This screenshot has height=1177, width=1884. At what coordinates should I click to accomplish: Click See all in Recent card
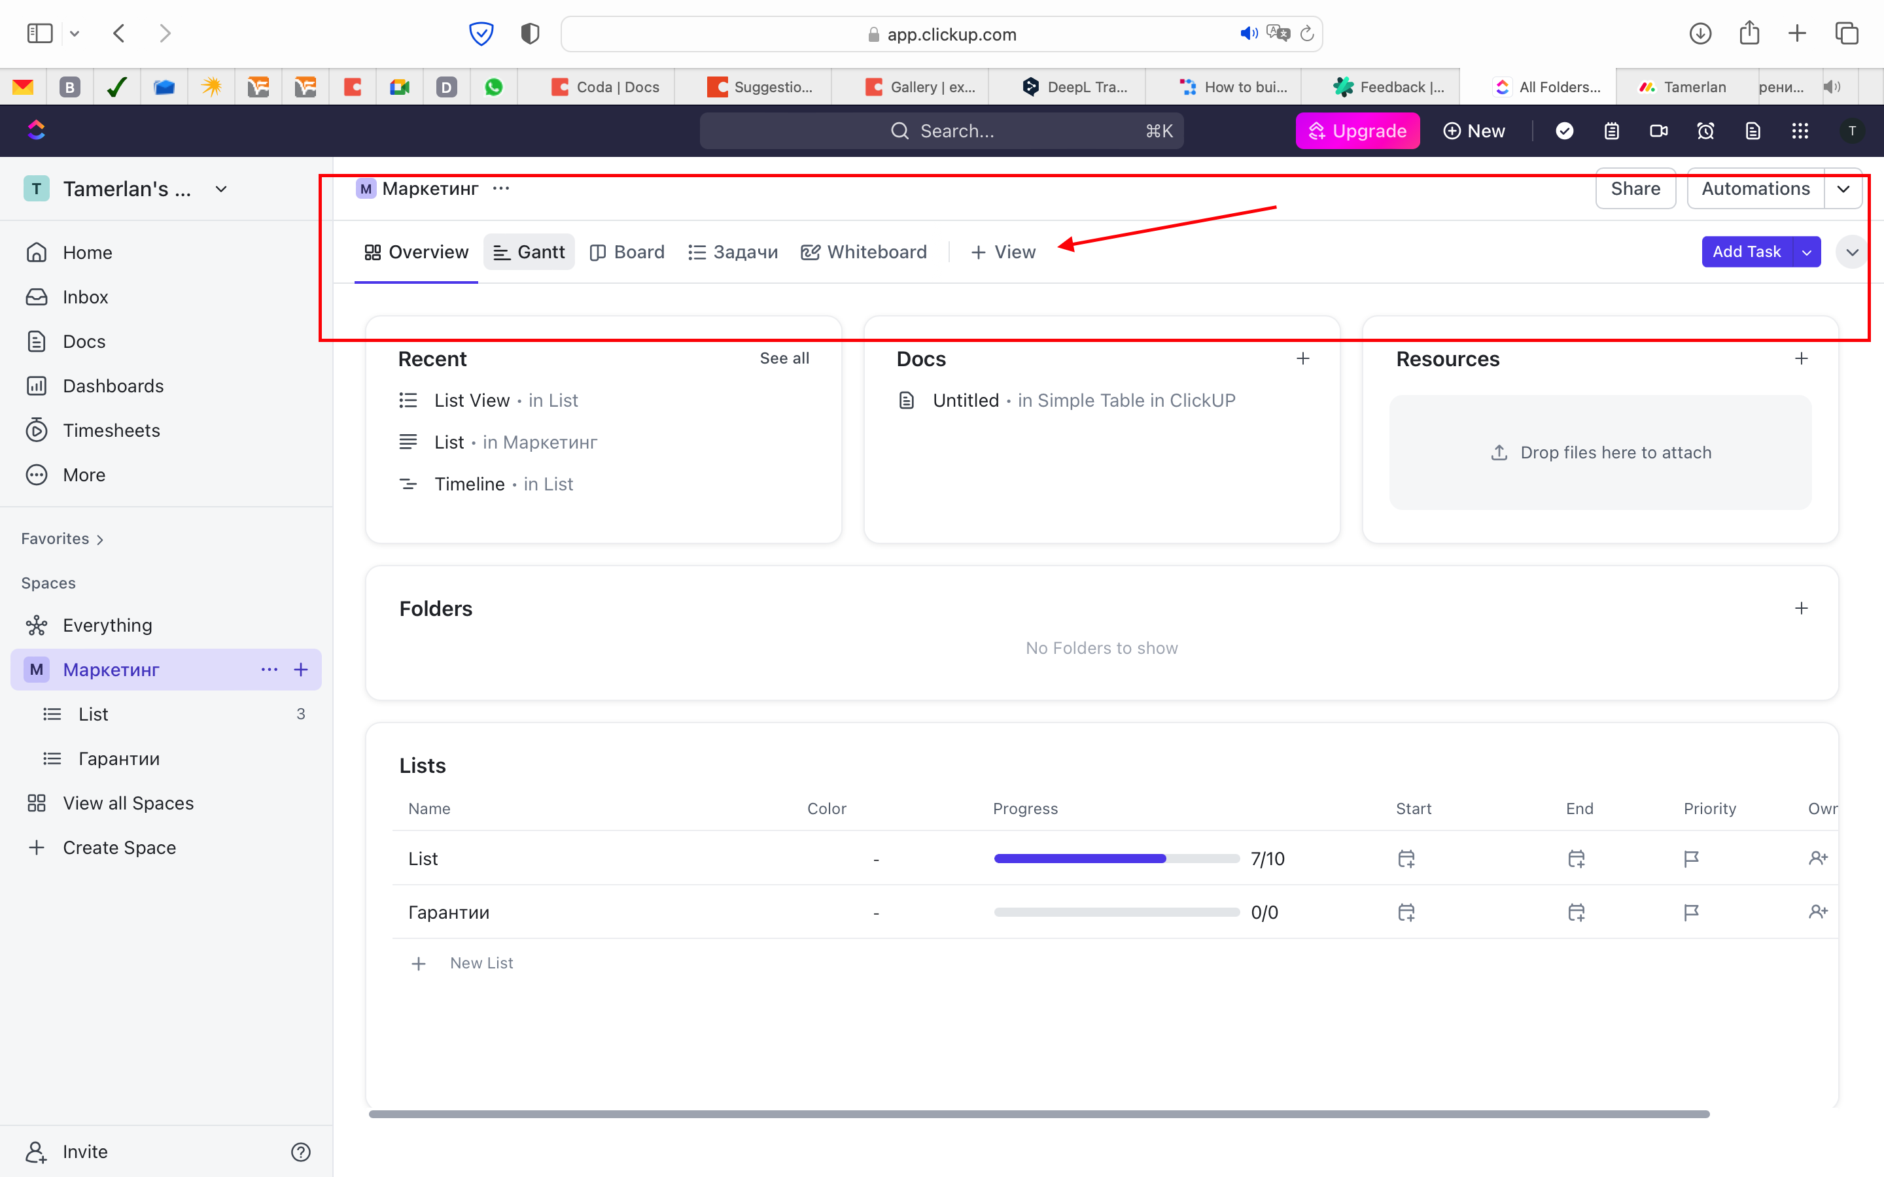click(x=784, y=358)
